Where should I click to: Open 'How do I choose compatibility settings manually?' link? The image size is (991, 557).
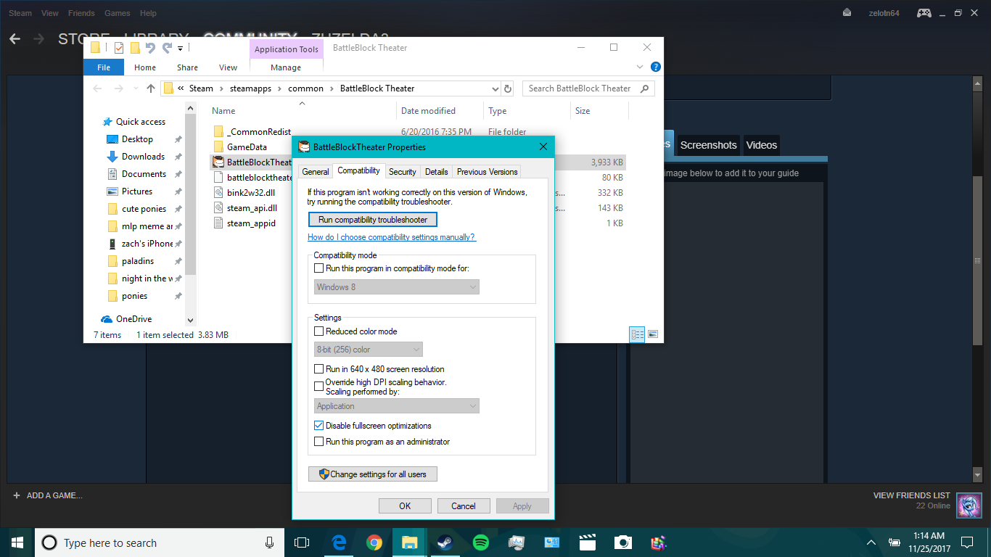click(392, 237)
